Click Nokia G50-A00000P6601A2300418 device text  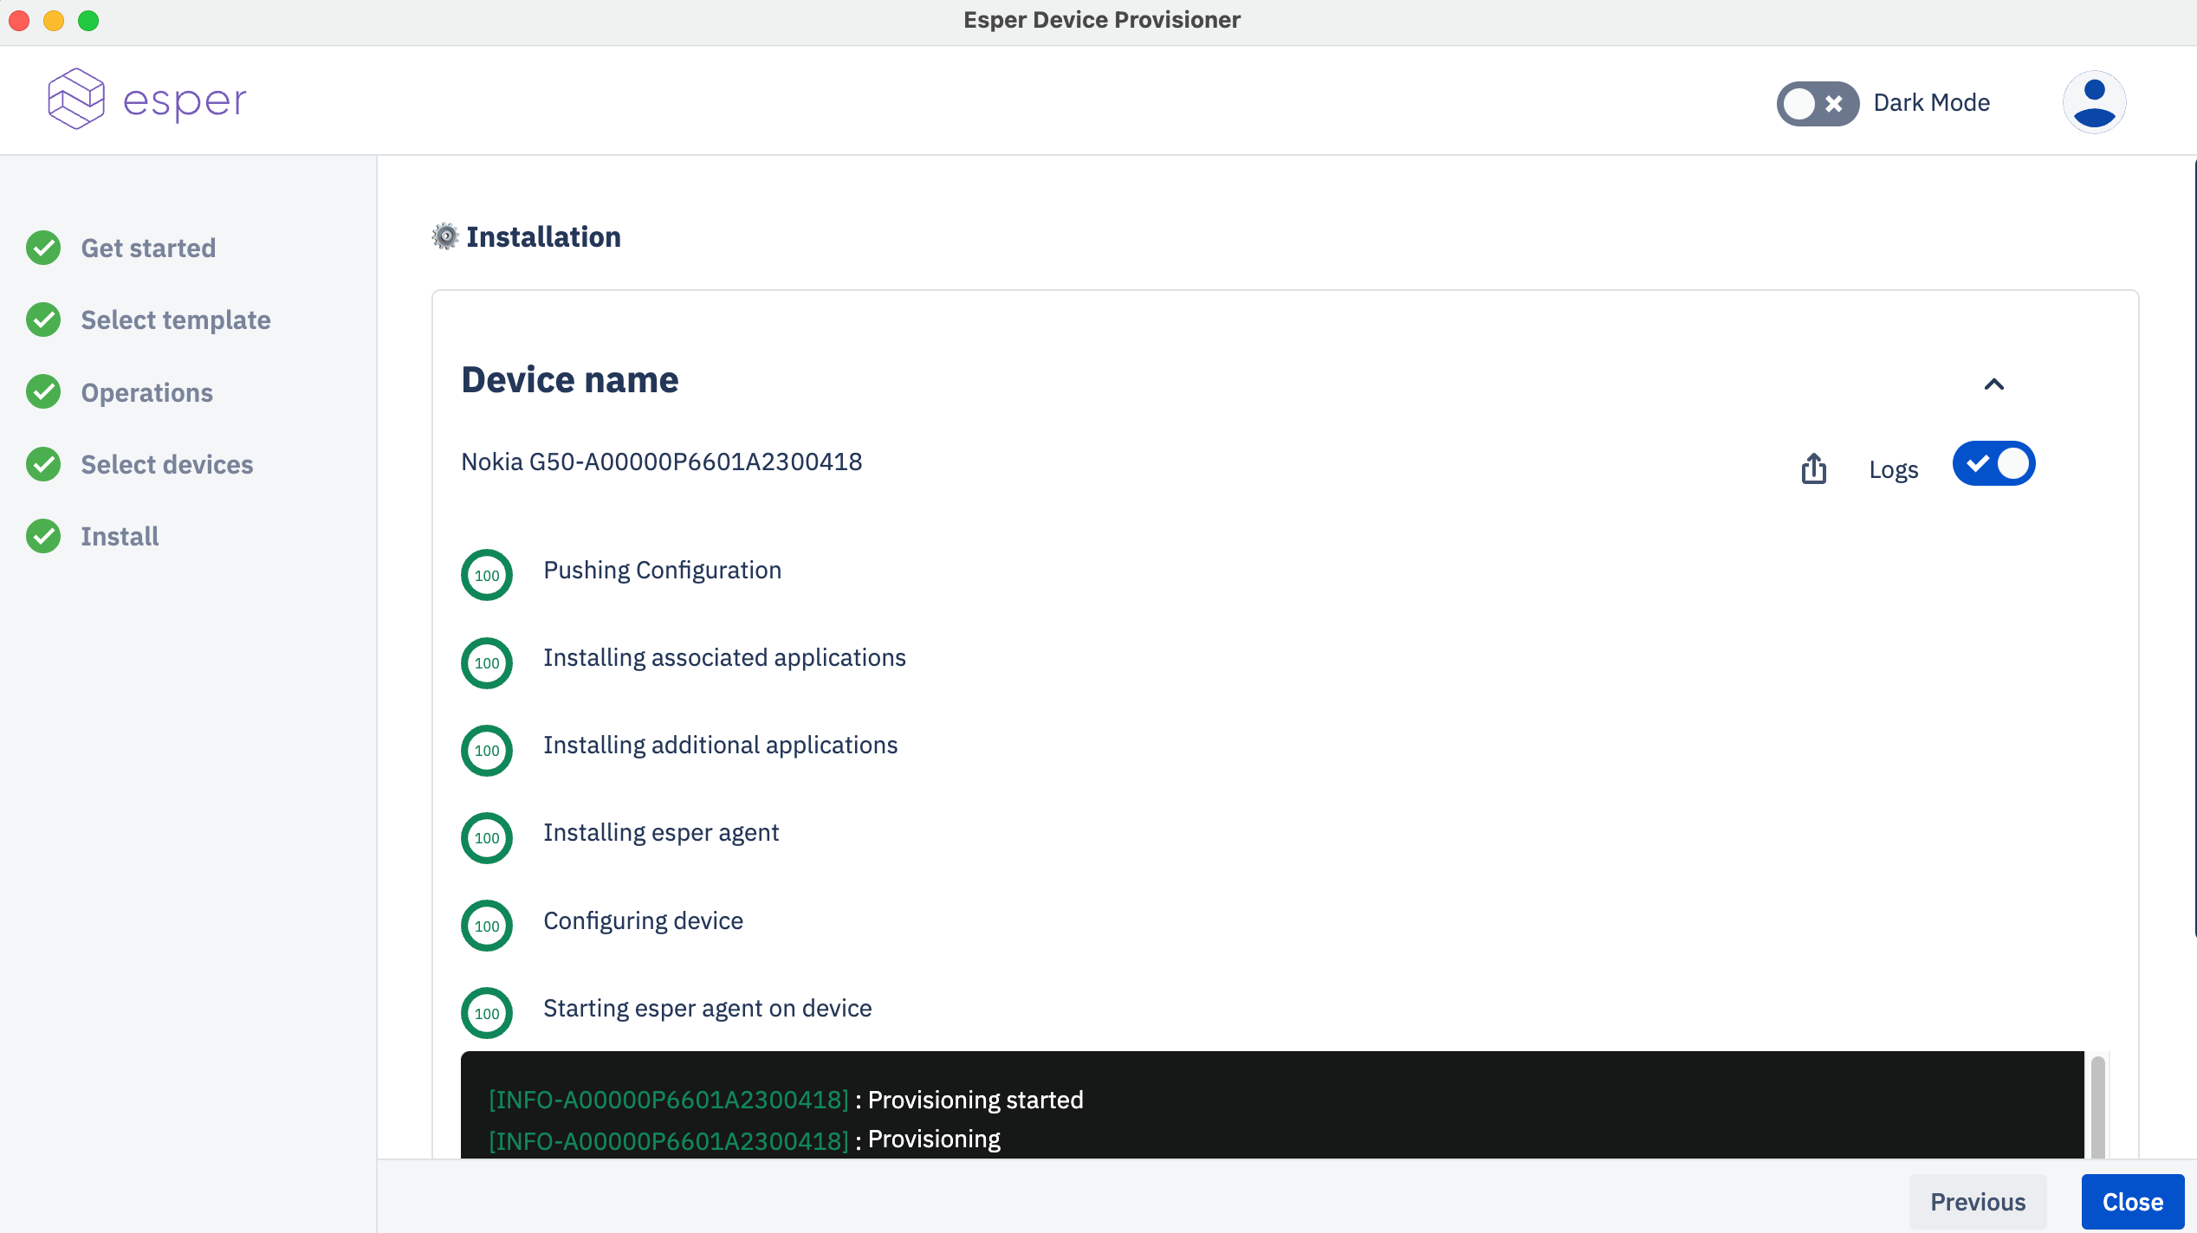(x=661, y=462)
